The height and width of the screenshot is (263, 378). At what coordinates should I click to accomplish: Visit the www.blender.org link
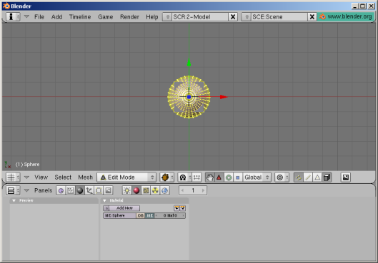pyautogui.click(x=345, y=16)
